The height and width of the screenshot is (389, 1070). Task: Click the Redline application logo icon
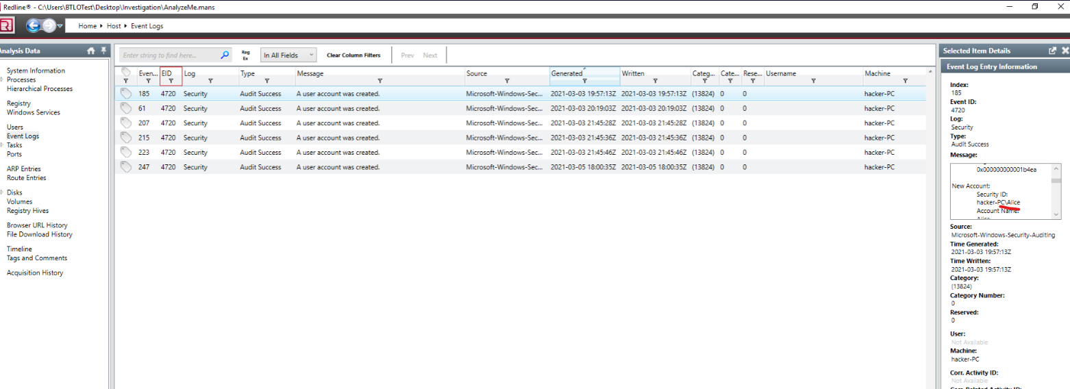6,26
